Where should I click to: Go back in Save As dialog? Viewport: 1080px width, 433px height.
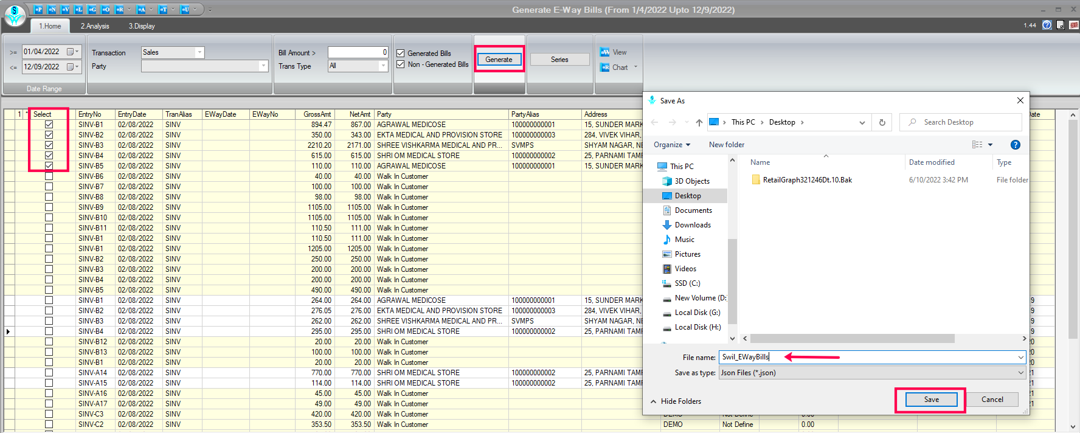tap(654, 122)
